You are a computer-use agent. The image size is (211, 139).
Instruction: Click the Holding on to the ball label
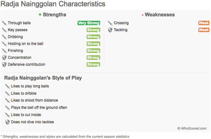(25, 44)
